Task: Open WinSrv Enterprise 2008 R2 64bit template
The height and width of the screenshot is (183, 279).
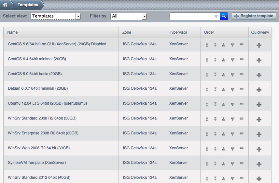Action: (43, 133)
